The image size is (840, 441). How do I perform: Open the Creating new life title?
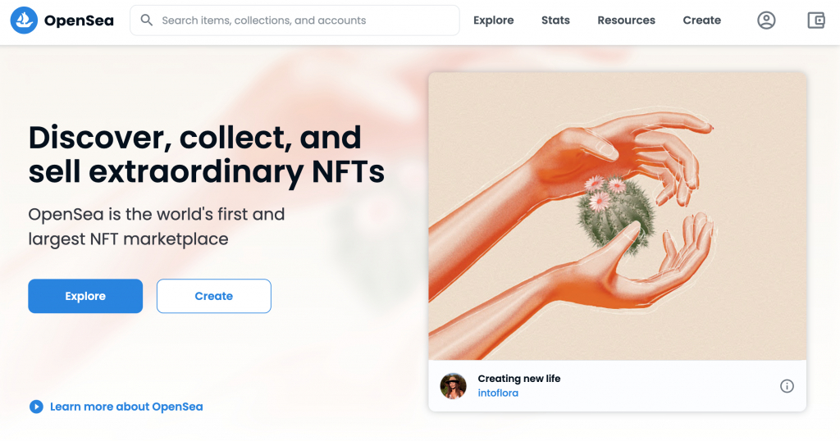(x=518, y=379)
